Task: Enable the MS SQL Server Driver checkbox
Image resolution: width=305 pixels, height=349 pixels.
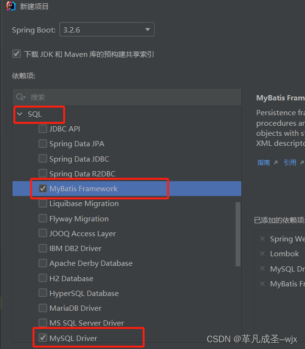Action: (x=43, y=323)
